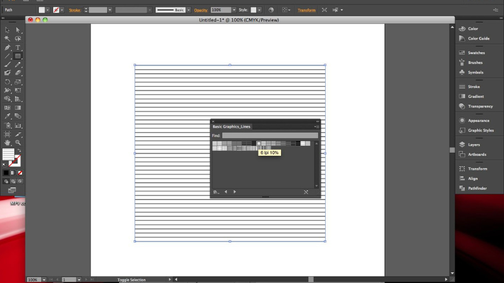The height and width of the screenshot is (283, 504).
Task: Switch to Gradient fill mode button
Action: click(x=13, y=172)
